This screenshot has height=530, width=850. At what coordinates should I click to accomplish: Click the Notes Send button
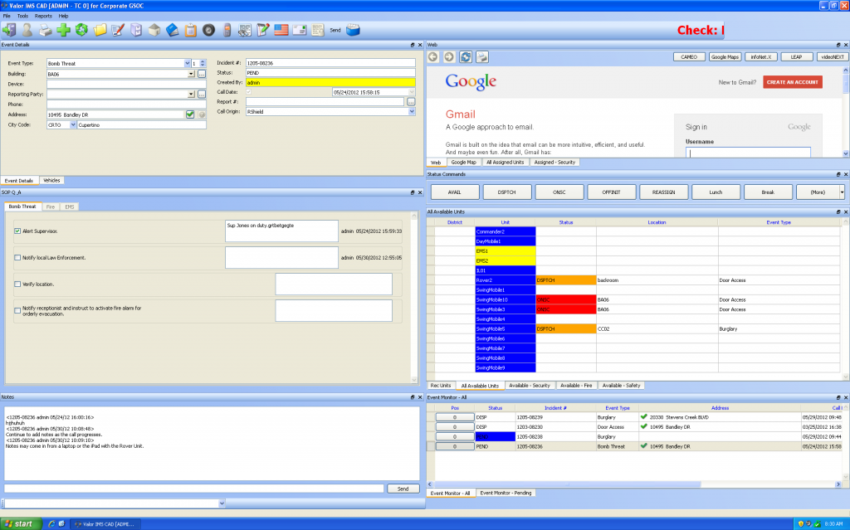(x=403, y=489)
